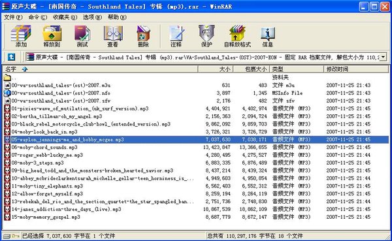Viewport: 392px width, 241px height.
Task: Click the 信息 (Info) toolbar icon
Action: click(267, 37)
